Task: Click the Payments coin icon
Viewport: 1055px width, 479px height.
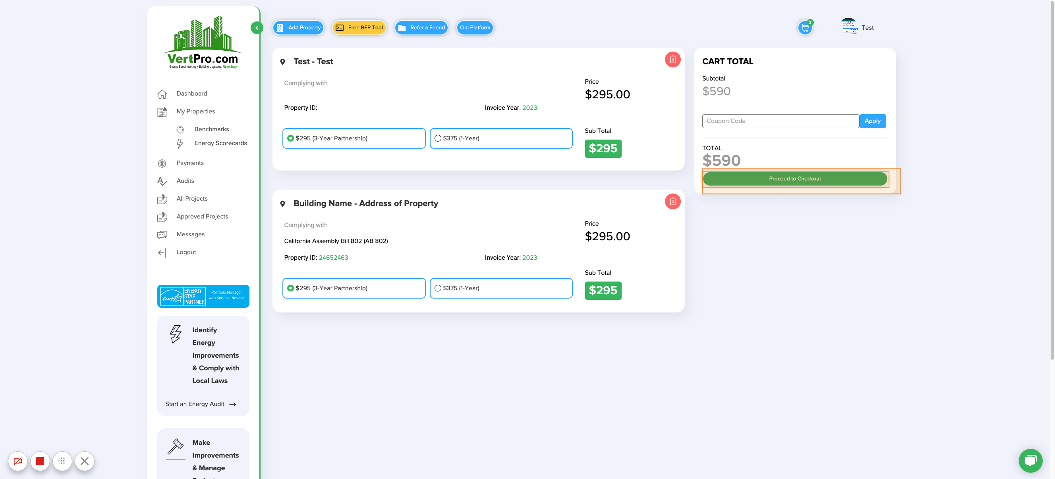Action: point(162,163)
